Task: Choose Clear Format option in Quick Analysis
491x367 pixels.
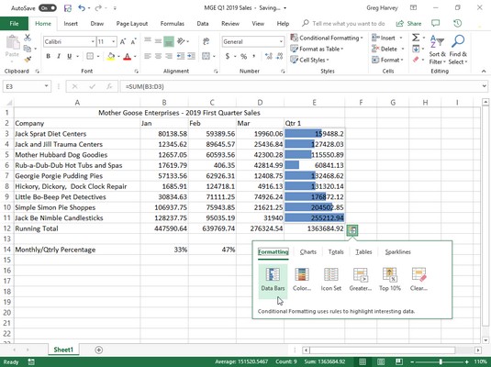Action: (x=418, y=279)
